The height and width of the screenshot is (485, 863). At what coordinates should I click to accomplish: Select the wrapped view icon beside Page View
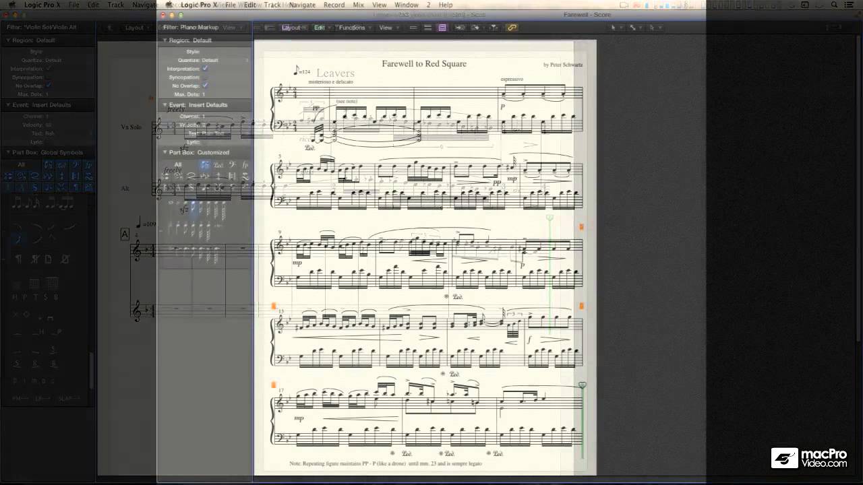click(427, 28)
